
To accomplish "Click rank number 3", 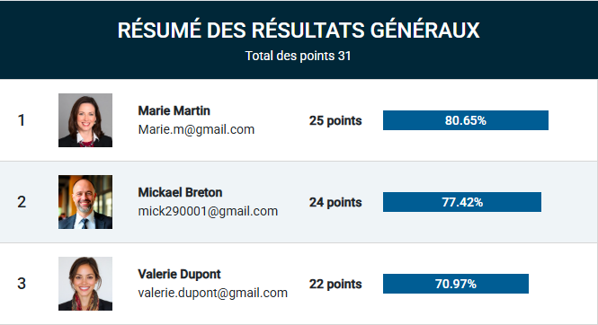I will [22, 284].
